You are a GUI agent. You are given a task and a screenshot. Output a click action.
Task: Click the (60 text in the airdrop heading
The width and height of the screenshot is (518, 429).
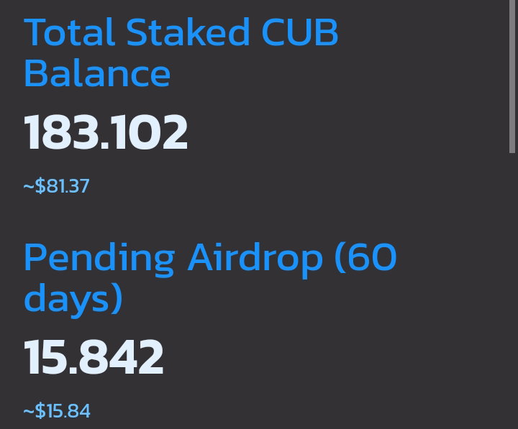(365, 257)
